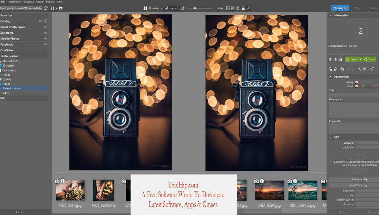Image resolution: width=379 pixels, height=215 pixels.
Task: Click into the Keywords input field
Action: [354, 128]
